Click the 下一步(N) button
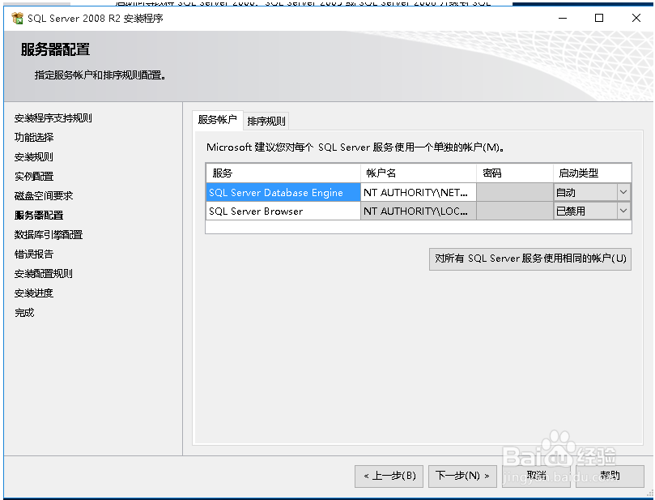 [462, 476]
